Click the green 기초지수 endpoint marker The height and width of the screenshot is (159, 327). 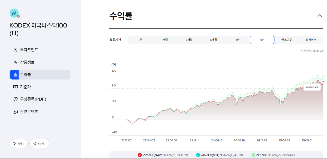(x=323, y=77)
